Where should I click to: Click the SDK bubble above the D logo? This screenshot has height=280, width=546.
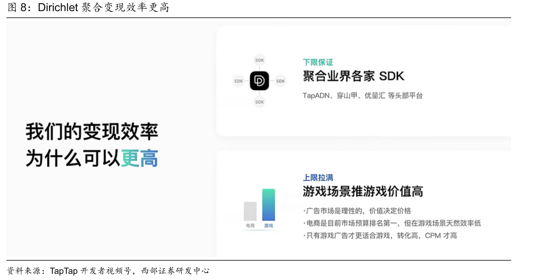pos(259,60)
